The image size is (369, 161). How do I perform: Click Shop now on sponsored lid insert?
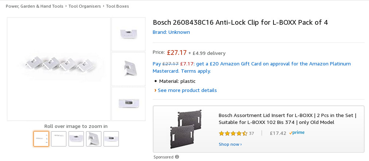pyautogui.click(x=230, y=144)
